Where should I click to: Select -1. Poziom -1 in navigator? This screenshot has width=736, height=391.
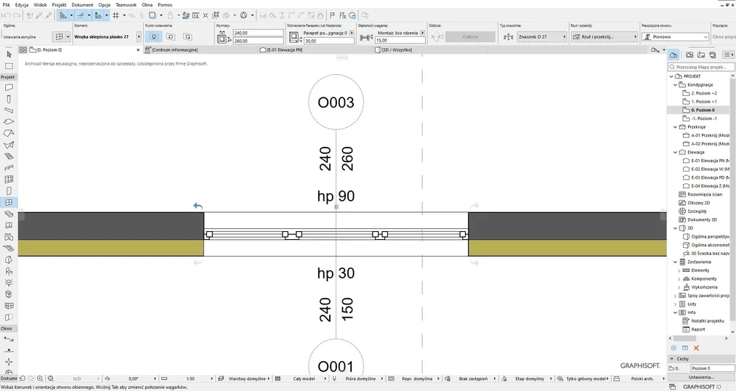pyautogui.click(x=703, y=118)
